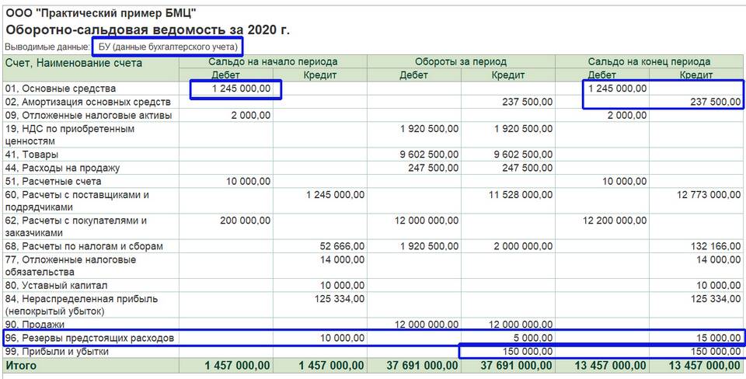Click closing credit 132 166,00 for account 68
746x379 pixels.
[x=716, y=246]
